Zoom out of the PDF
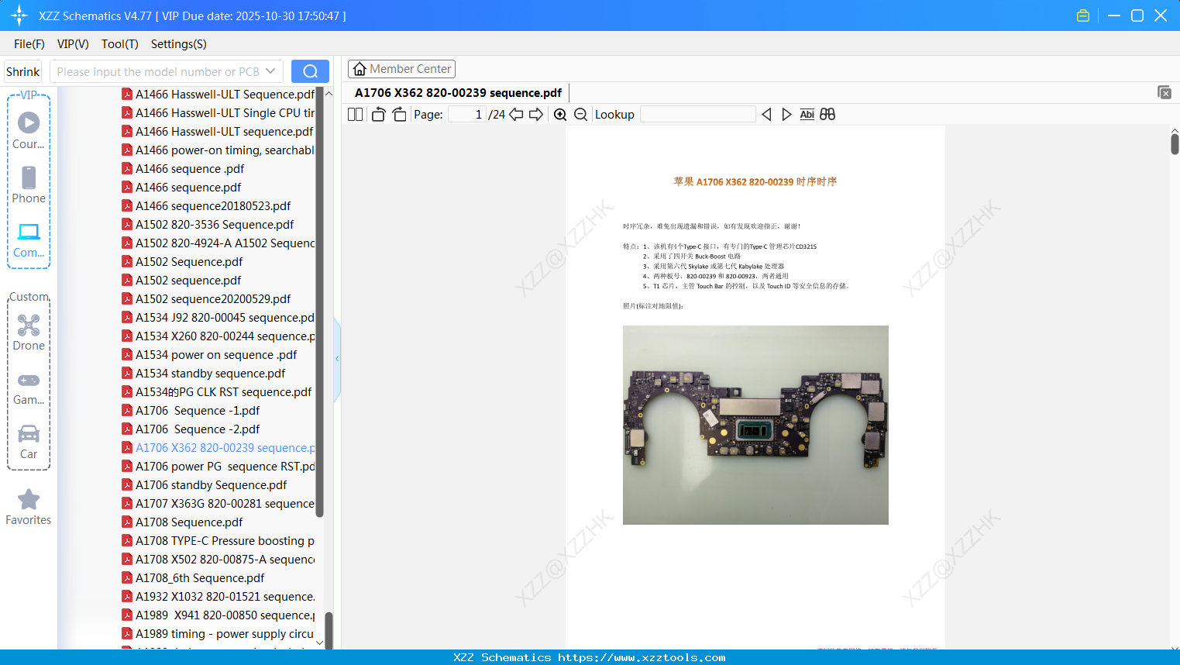 click(580, 115)
